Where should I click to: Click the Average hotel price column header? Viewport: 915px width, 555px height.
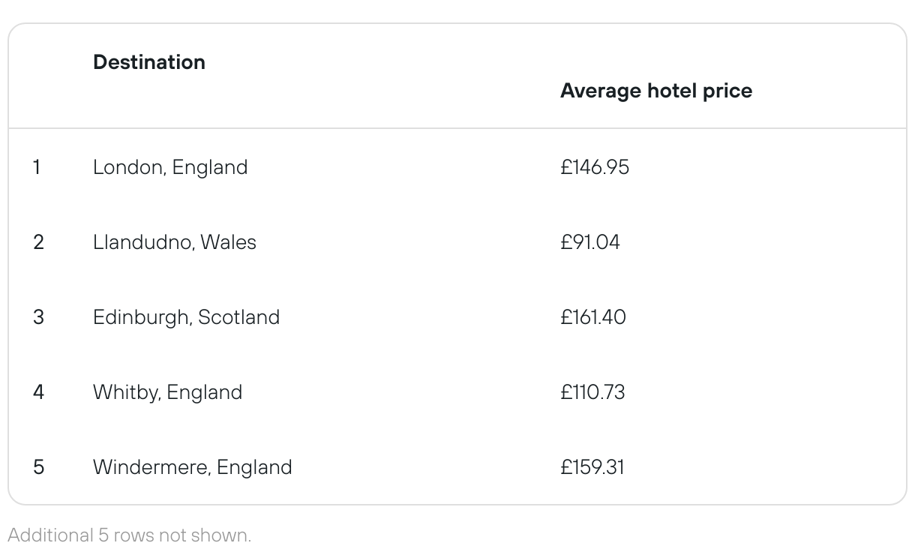pyautogui.click(x=656, y=91)
